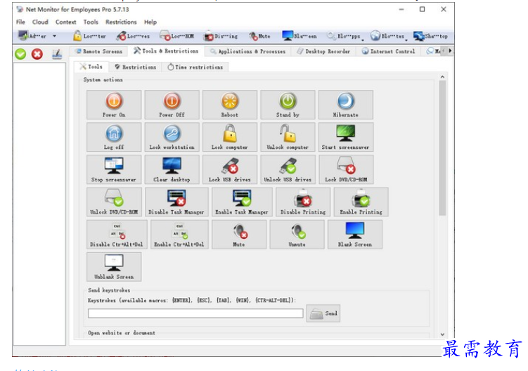Click the Reboot action button

click(230, 105)
